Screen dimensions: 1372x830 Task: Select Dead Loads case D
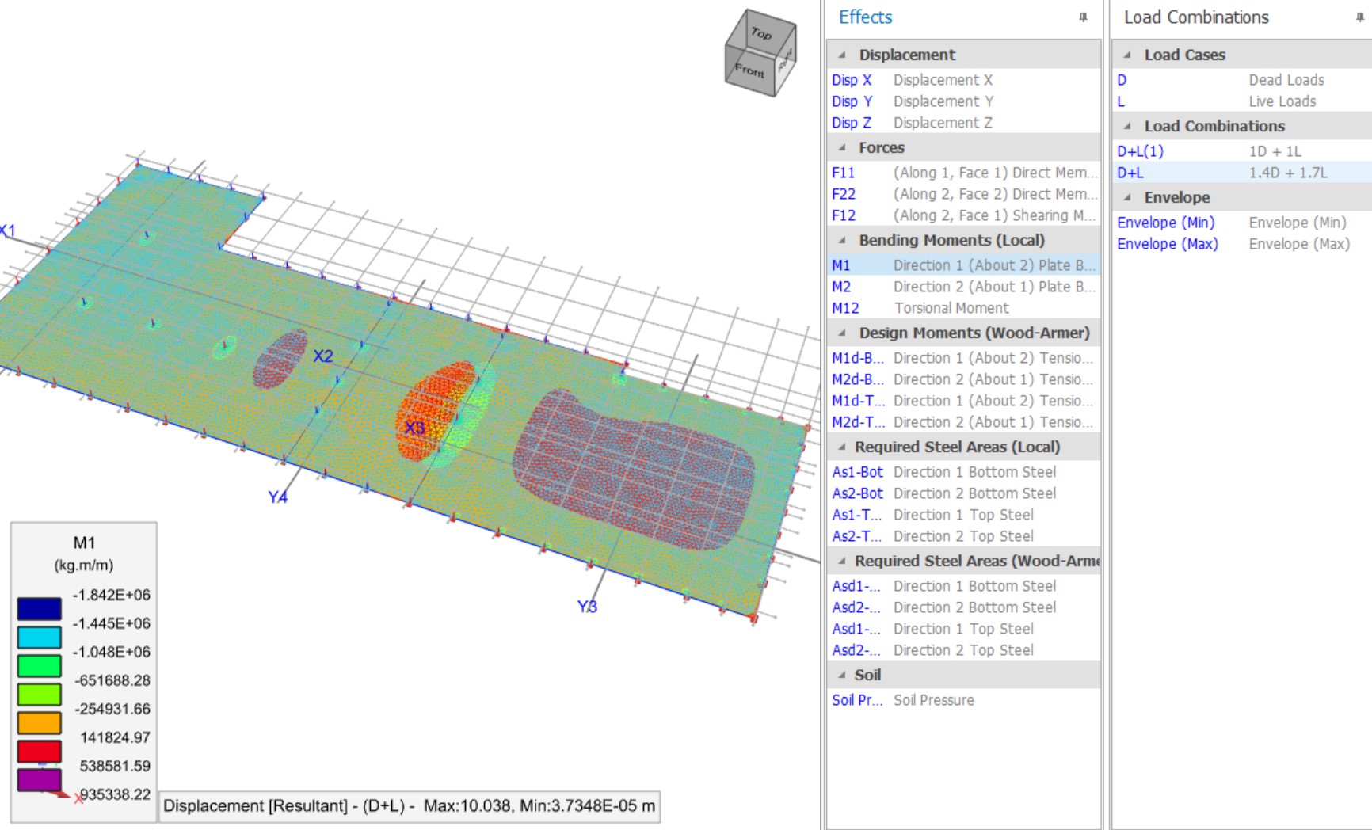coord(1242,80)
